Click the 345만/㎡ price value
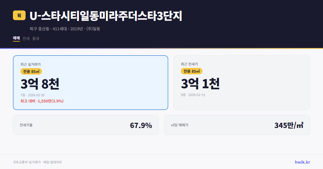This screenshot has height=169, width=323. (x=289, y=125)
